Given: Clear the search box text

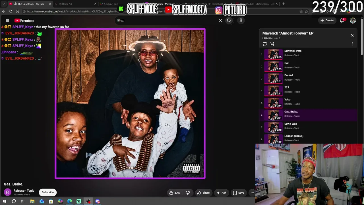Looking at the screenshot, I should [x=220, y=20].
